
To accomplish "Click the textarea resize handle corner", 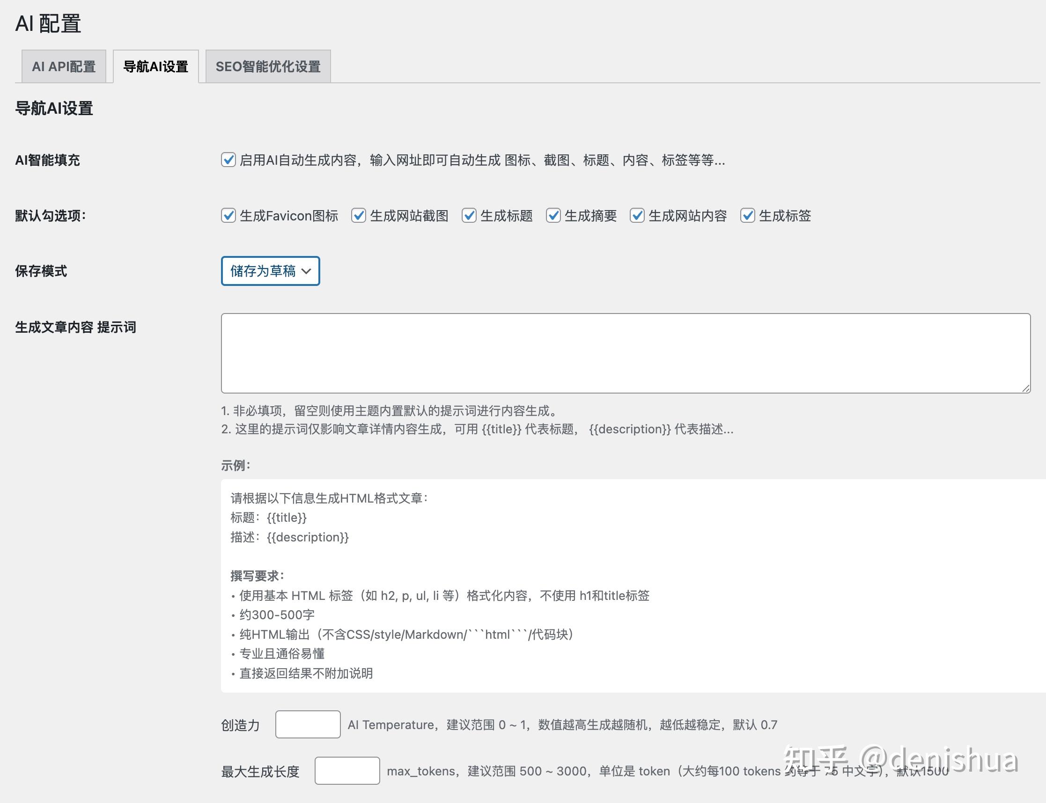I will point(1026,388).
